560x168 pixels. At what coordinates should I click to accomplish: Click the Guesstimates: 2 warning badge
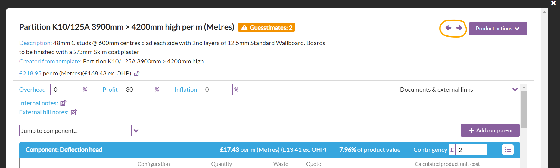pyautogui.click(x=266, y=28)
